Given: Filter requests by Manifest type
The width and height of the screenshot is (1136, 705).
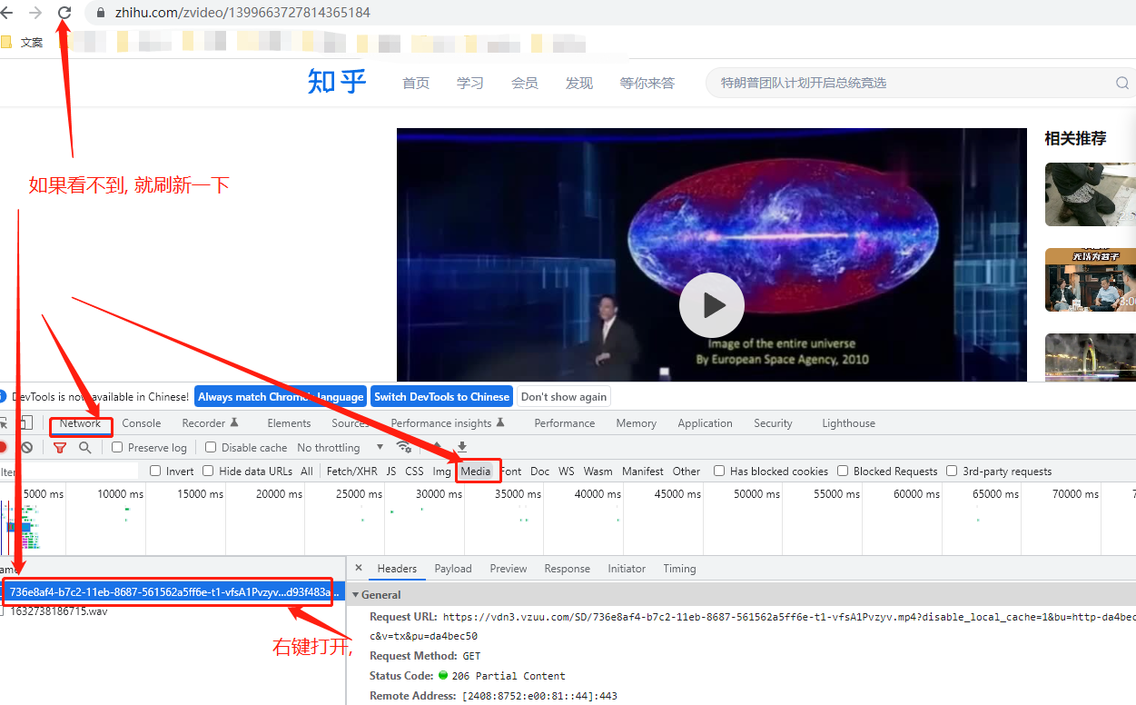Looking at the screenshot, I should pyautogui.click(x=643, y=471).
